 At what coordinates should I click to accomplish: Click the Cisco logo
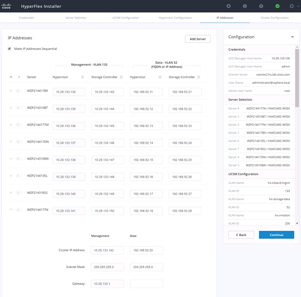tap(6, 6)
